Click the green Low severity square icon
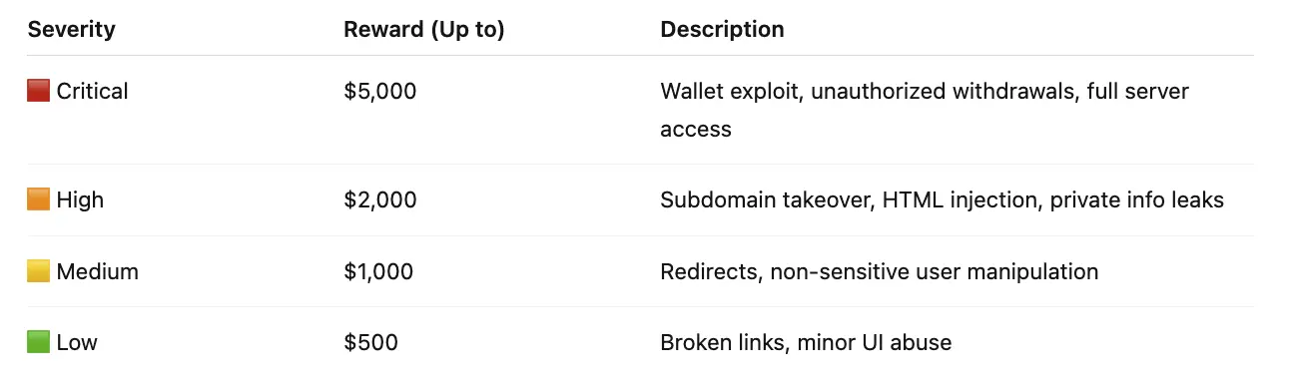1292x389 pixels. 38,342
